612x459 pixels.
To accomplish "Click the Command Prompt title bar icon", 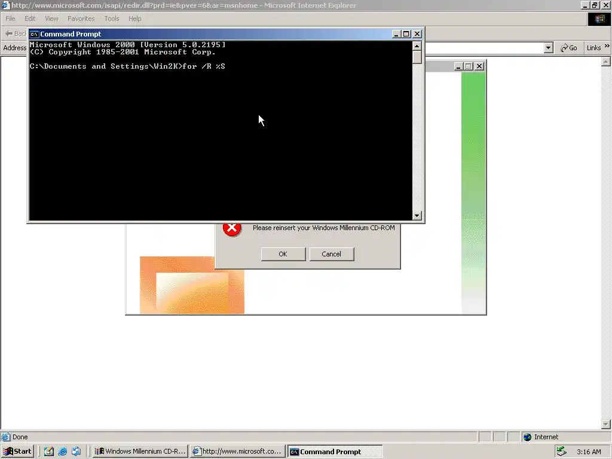I will click(34, 34).
